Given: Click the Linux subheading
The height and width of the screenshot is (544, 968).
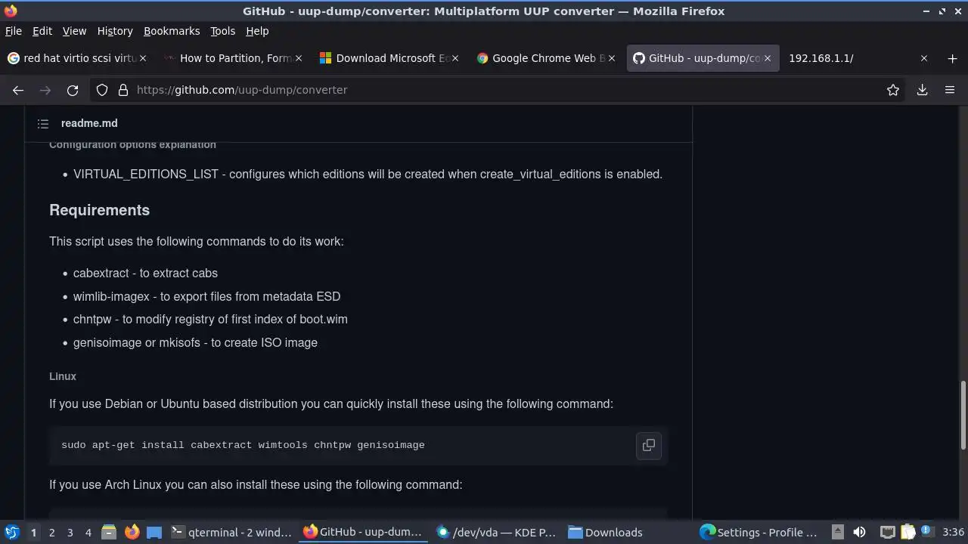Looking at the screenshot, I should (x=63, y=376).
